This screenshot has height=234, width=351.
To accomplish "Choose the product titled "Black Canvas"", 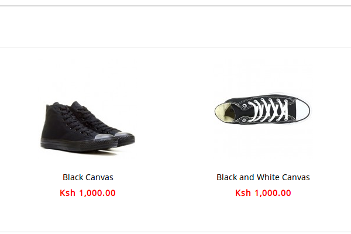I will coord(88,177).
